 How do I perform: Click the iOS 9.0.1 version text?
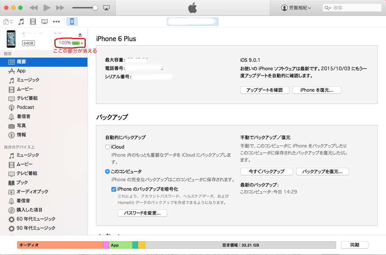pos(250,60)
